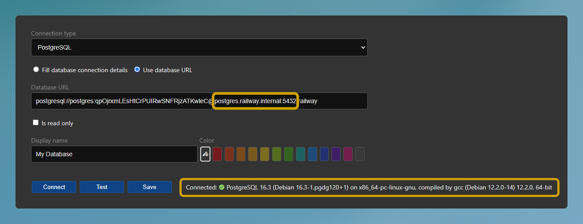Image resolution: width=583 pixels, height=224 pixels.
Task: Pick the olive lime-green color swatch
Action: click(276, 154)
